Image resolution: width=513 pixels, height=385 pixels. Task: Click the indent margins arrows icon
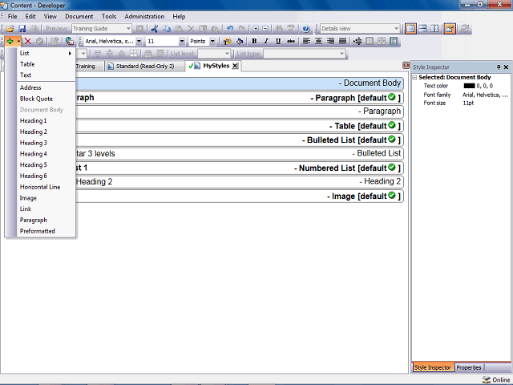coord(357,41)
